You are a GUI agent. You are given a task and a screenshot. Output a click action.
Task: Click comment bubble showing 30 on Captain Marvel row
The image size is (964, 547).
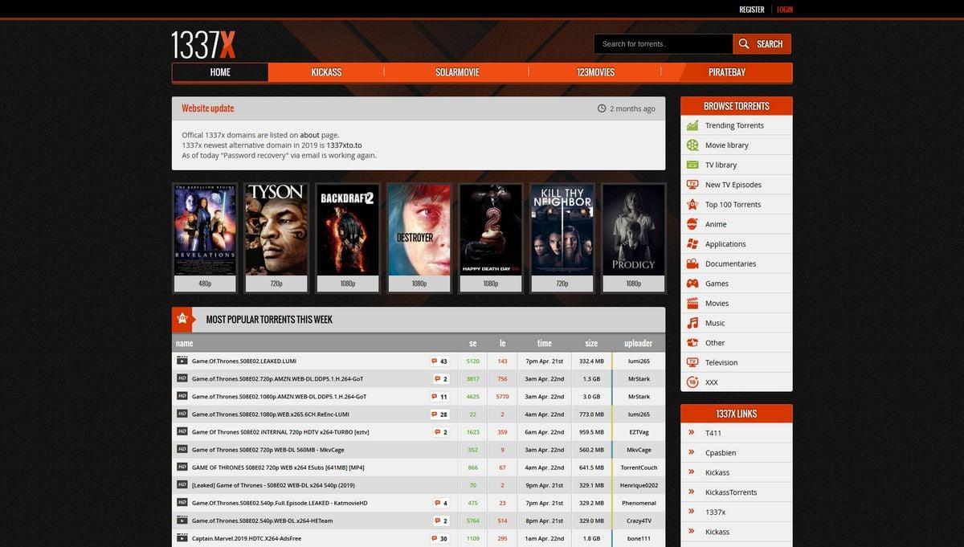click(x=439, y=538)
